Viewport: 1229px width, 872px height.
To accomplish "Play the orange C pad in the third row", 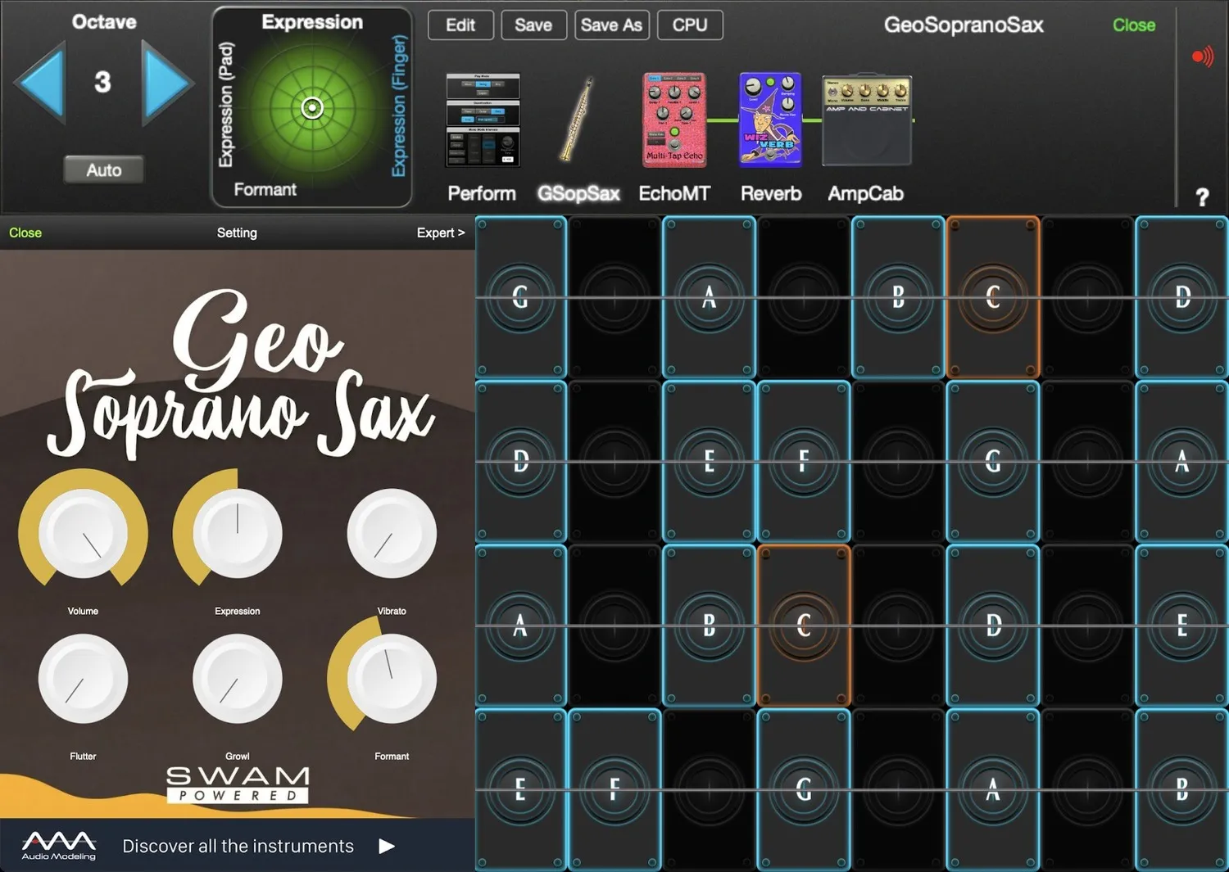I will pyautogui.click(x=804, y=626).
